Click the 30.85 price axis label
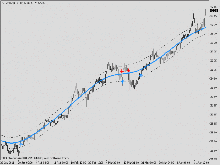 pyautogui.click(x=214, y=115)
